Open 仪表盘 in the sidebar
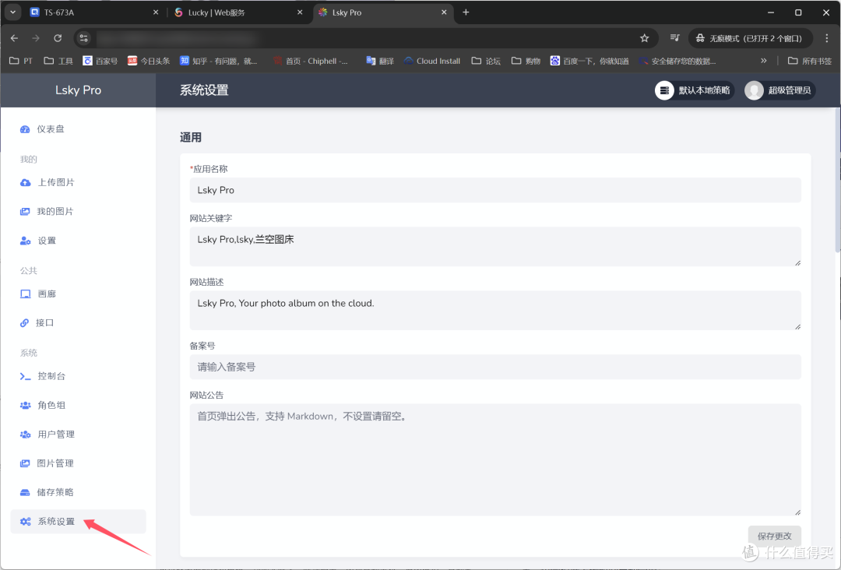Viewport: 841px width, 570px height. click(79, 129)
